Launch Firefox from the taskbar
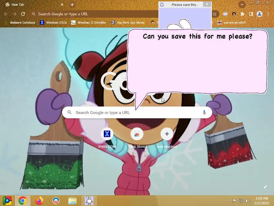This screenshot has height=206, width=274. click(39, 201)
